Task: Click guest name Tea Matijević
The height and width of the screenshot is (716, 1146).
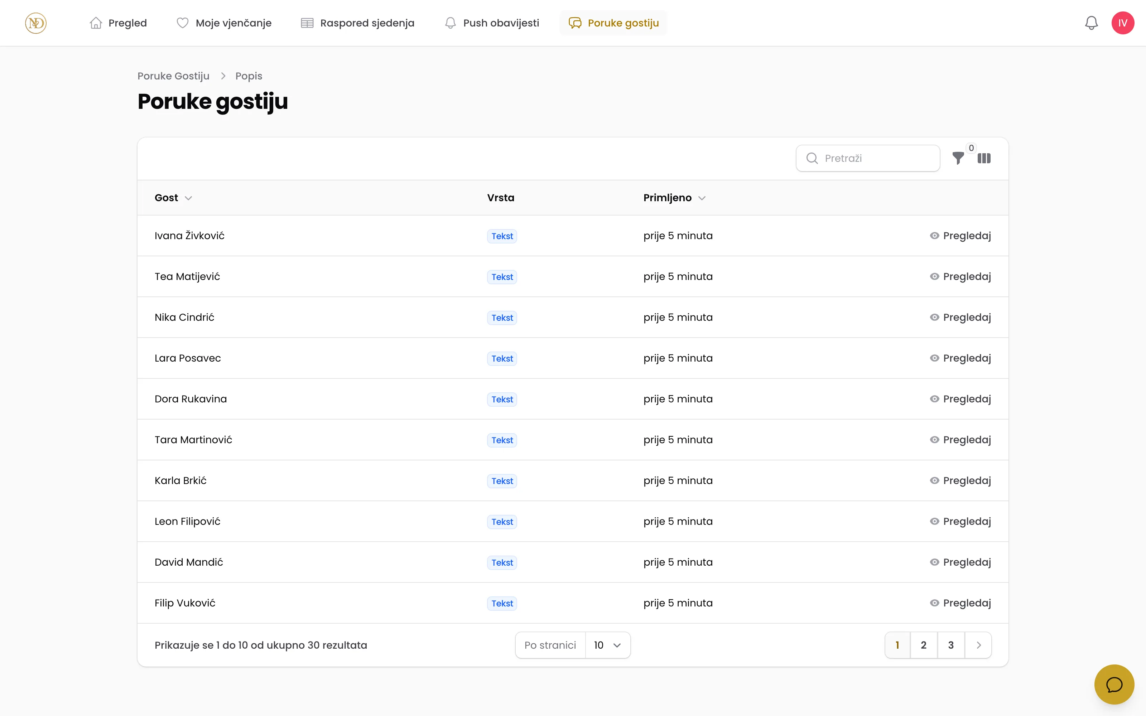Action: [187, 276]
